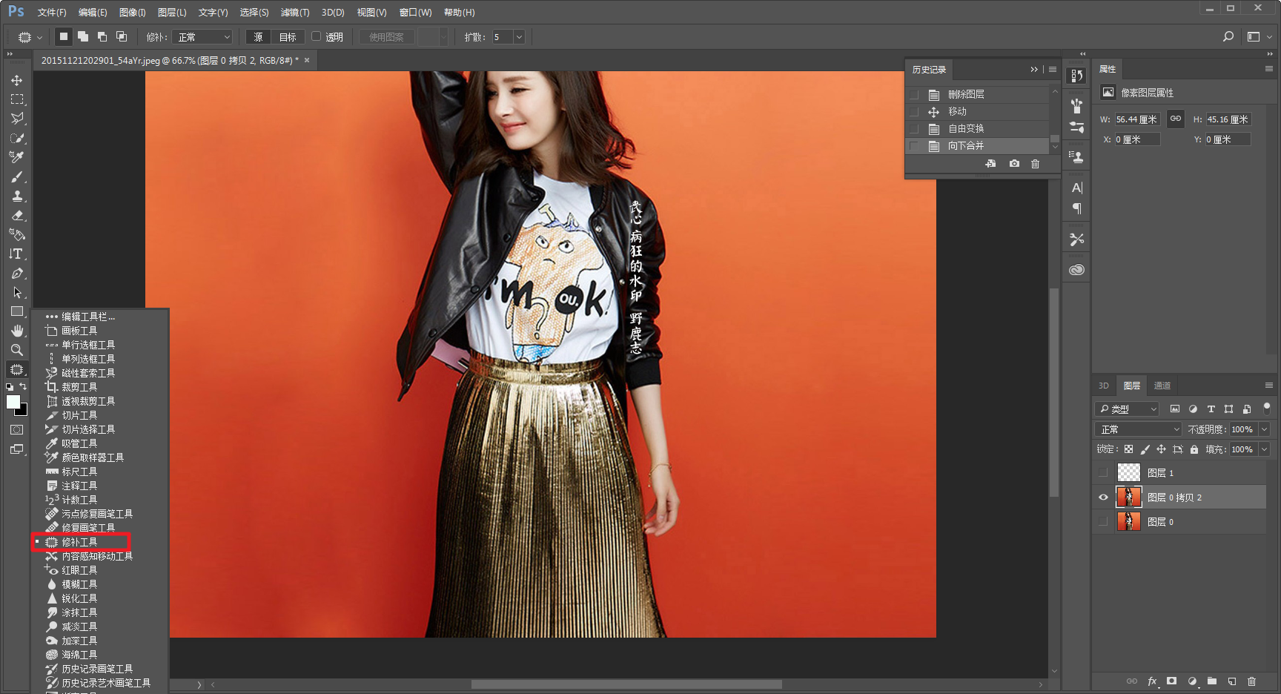This screenshot has height=694, width=1281.
Task: Open layer filter 类型 dropdown
Action: (x=1127, y=409)
